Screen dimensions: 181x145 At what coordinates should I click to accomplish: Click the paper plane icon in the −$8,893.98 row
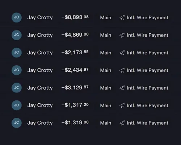tap(122, 18)
